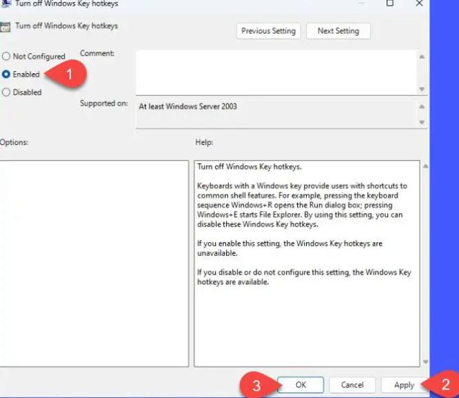Click the title bar application icon
Screen dimensions: 459x398
(6, 3)
